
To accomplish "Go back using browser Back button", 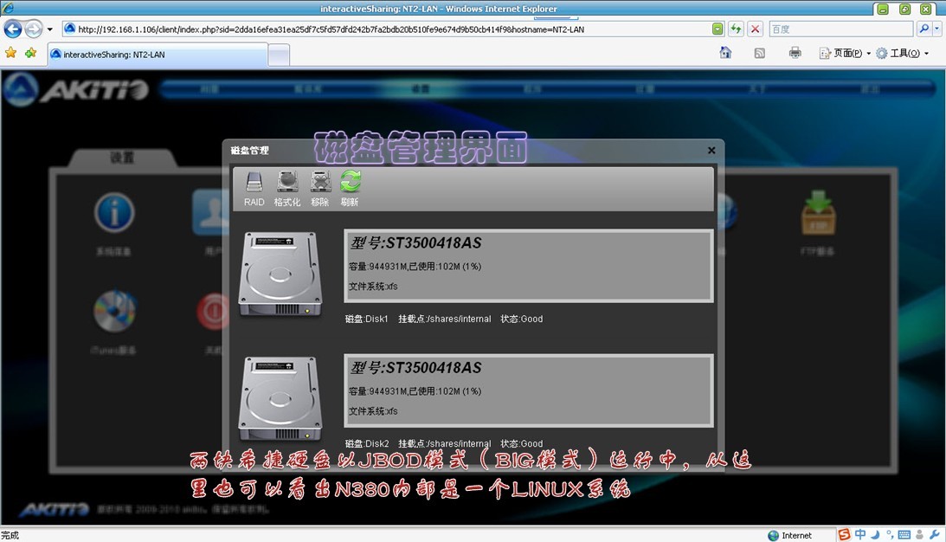I will [x=13, y=29].
